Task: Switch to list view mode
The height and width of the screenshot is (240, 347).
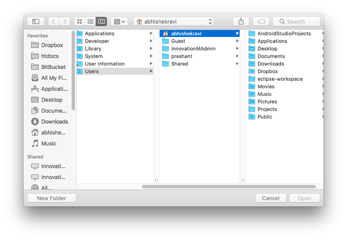Action: point(90,21)
